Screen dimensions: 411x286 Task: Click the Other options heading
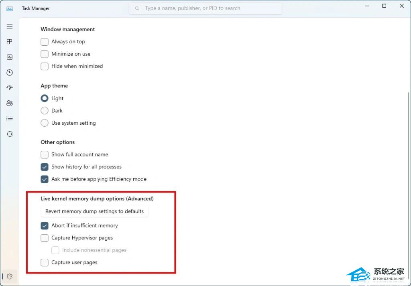click(58, 142)
